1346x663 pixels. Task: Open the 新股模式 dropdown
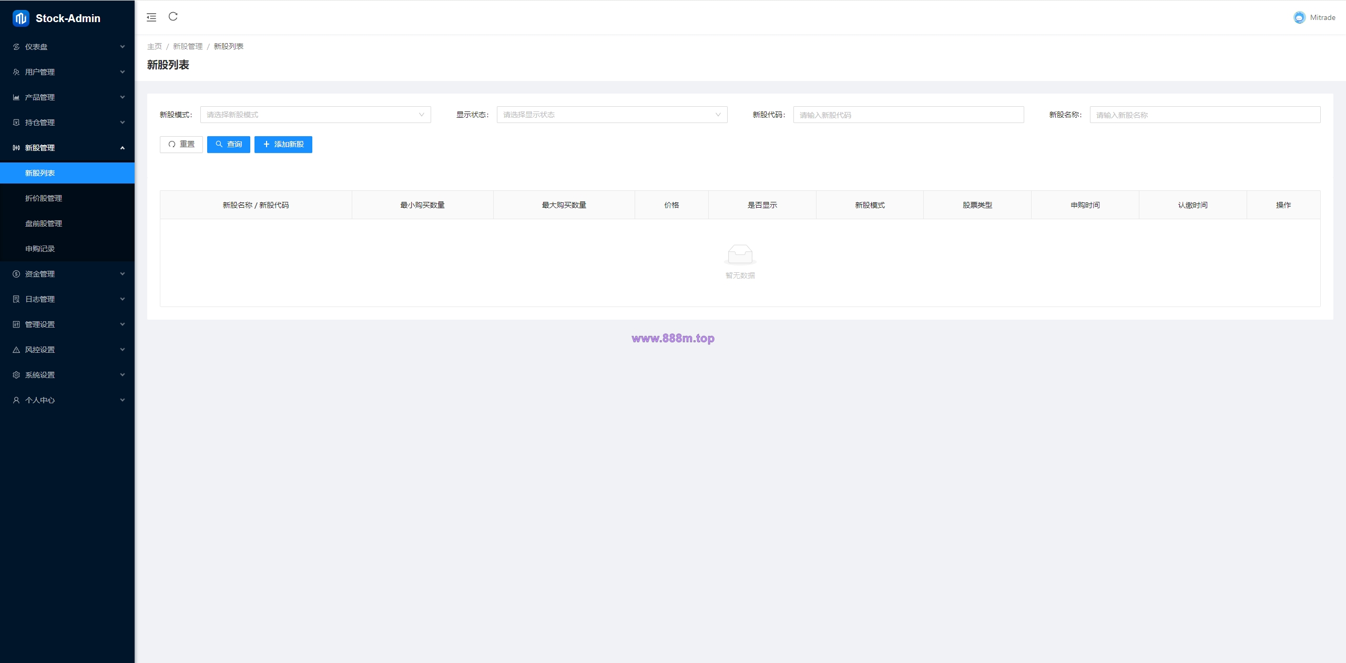coord(315,115)
